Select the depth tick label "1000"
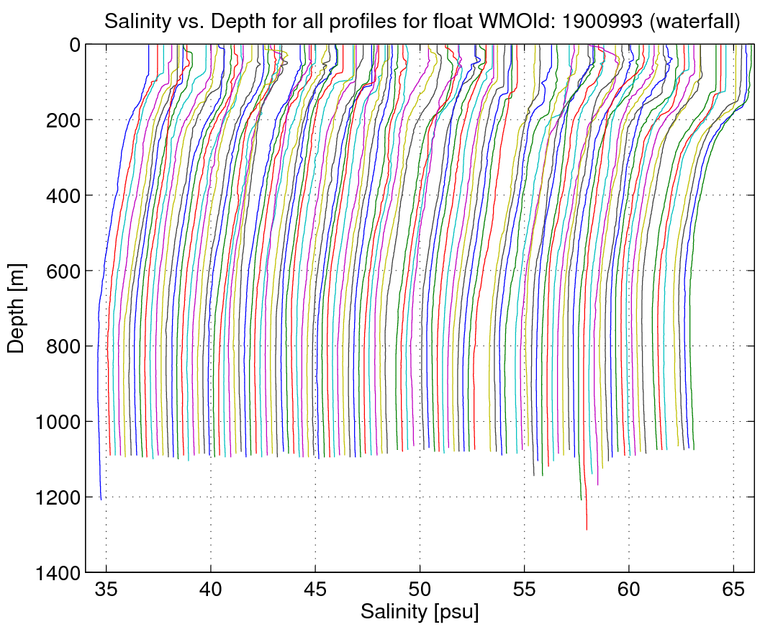 pos(58,422)
